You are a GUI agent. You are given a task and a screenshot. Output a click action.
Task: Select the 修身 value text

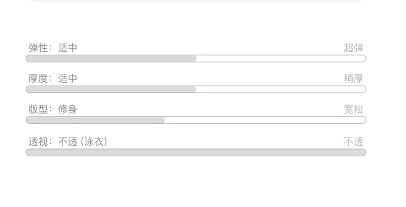[68, 110]
